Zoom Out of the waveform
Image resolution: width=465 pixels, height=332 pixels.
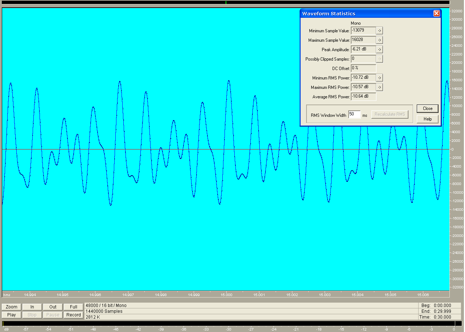53,307
